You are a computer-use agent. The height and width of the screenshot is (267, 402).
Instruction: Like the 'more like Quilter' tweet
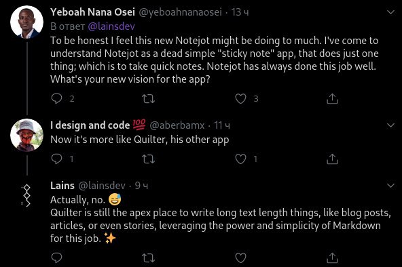[240, 159]
